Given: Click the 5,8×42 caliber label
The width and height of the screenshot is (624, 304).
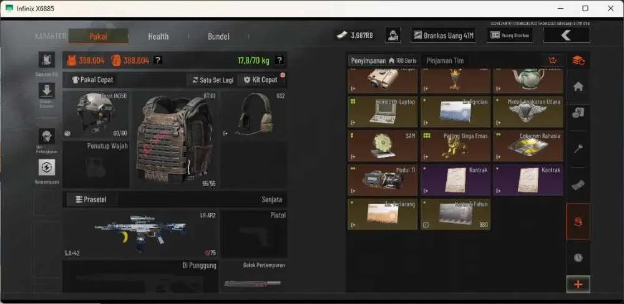Looking at the screenshot, I should click(x=72, y=253).
